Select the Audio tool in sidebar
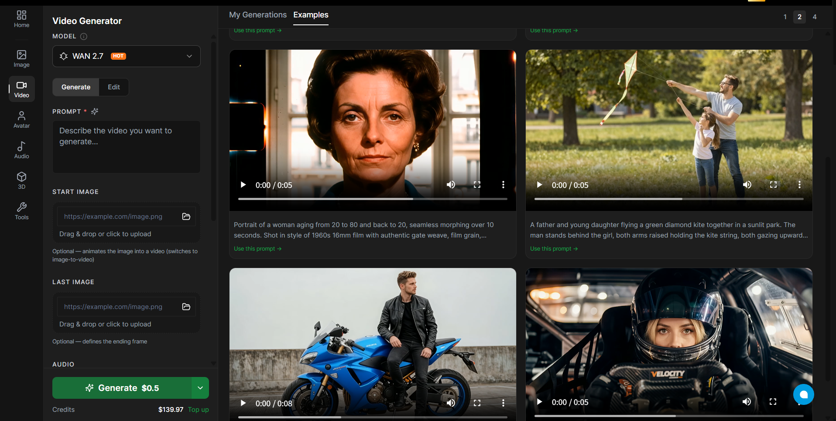Image resolution: width=836 pixels, height=421 pixels. (x=21, y=150)
